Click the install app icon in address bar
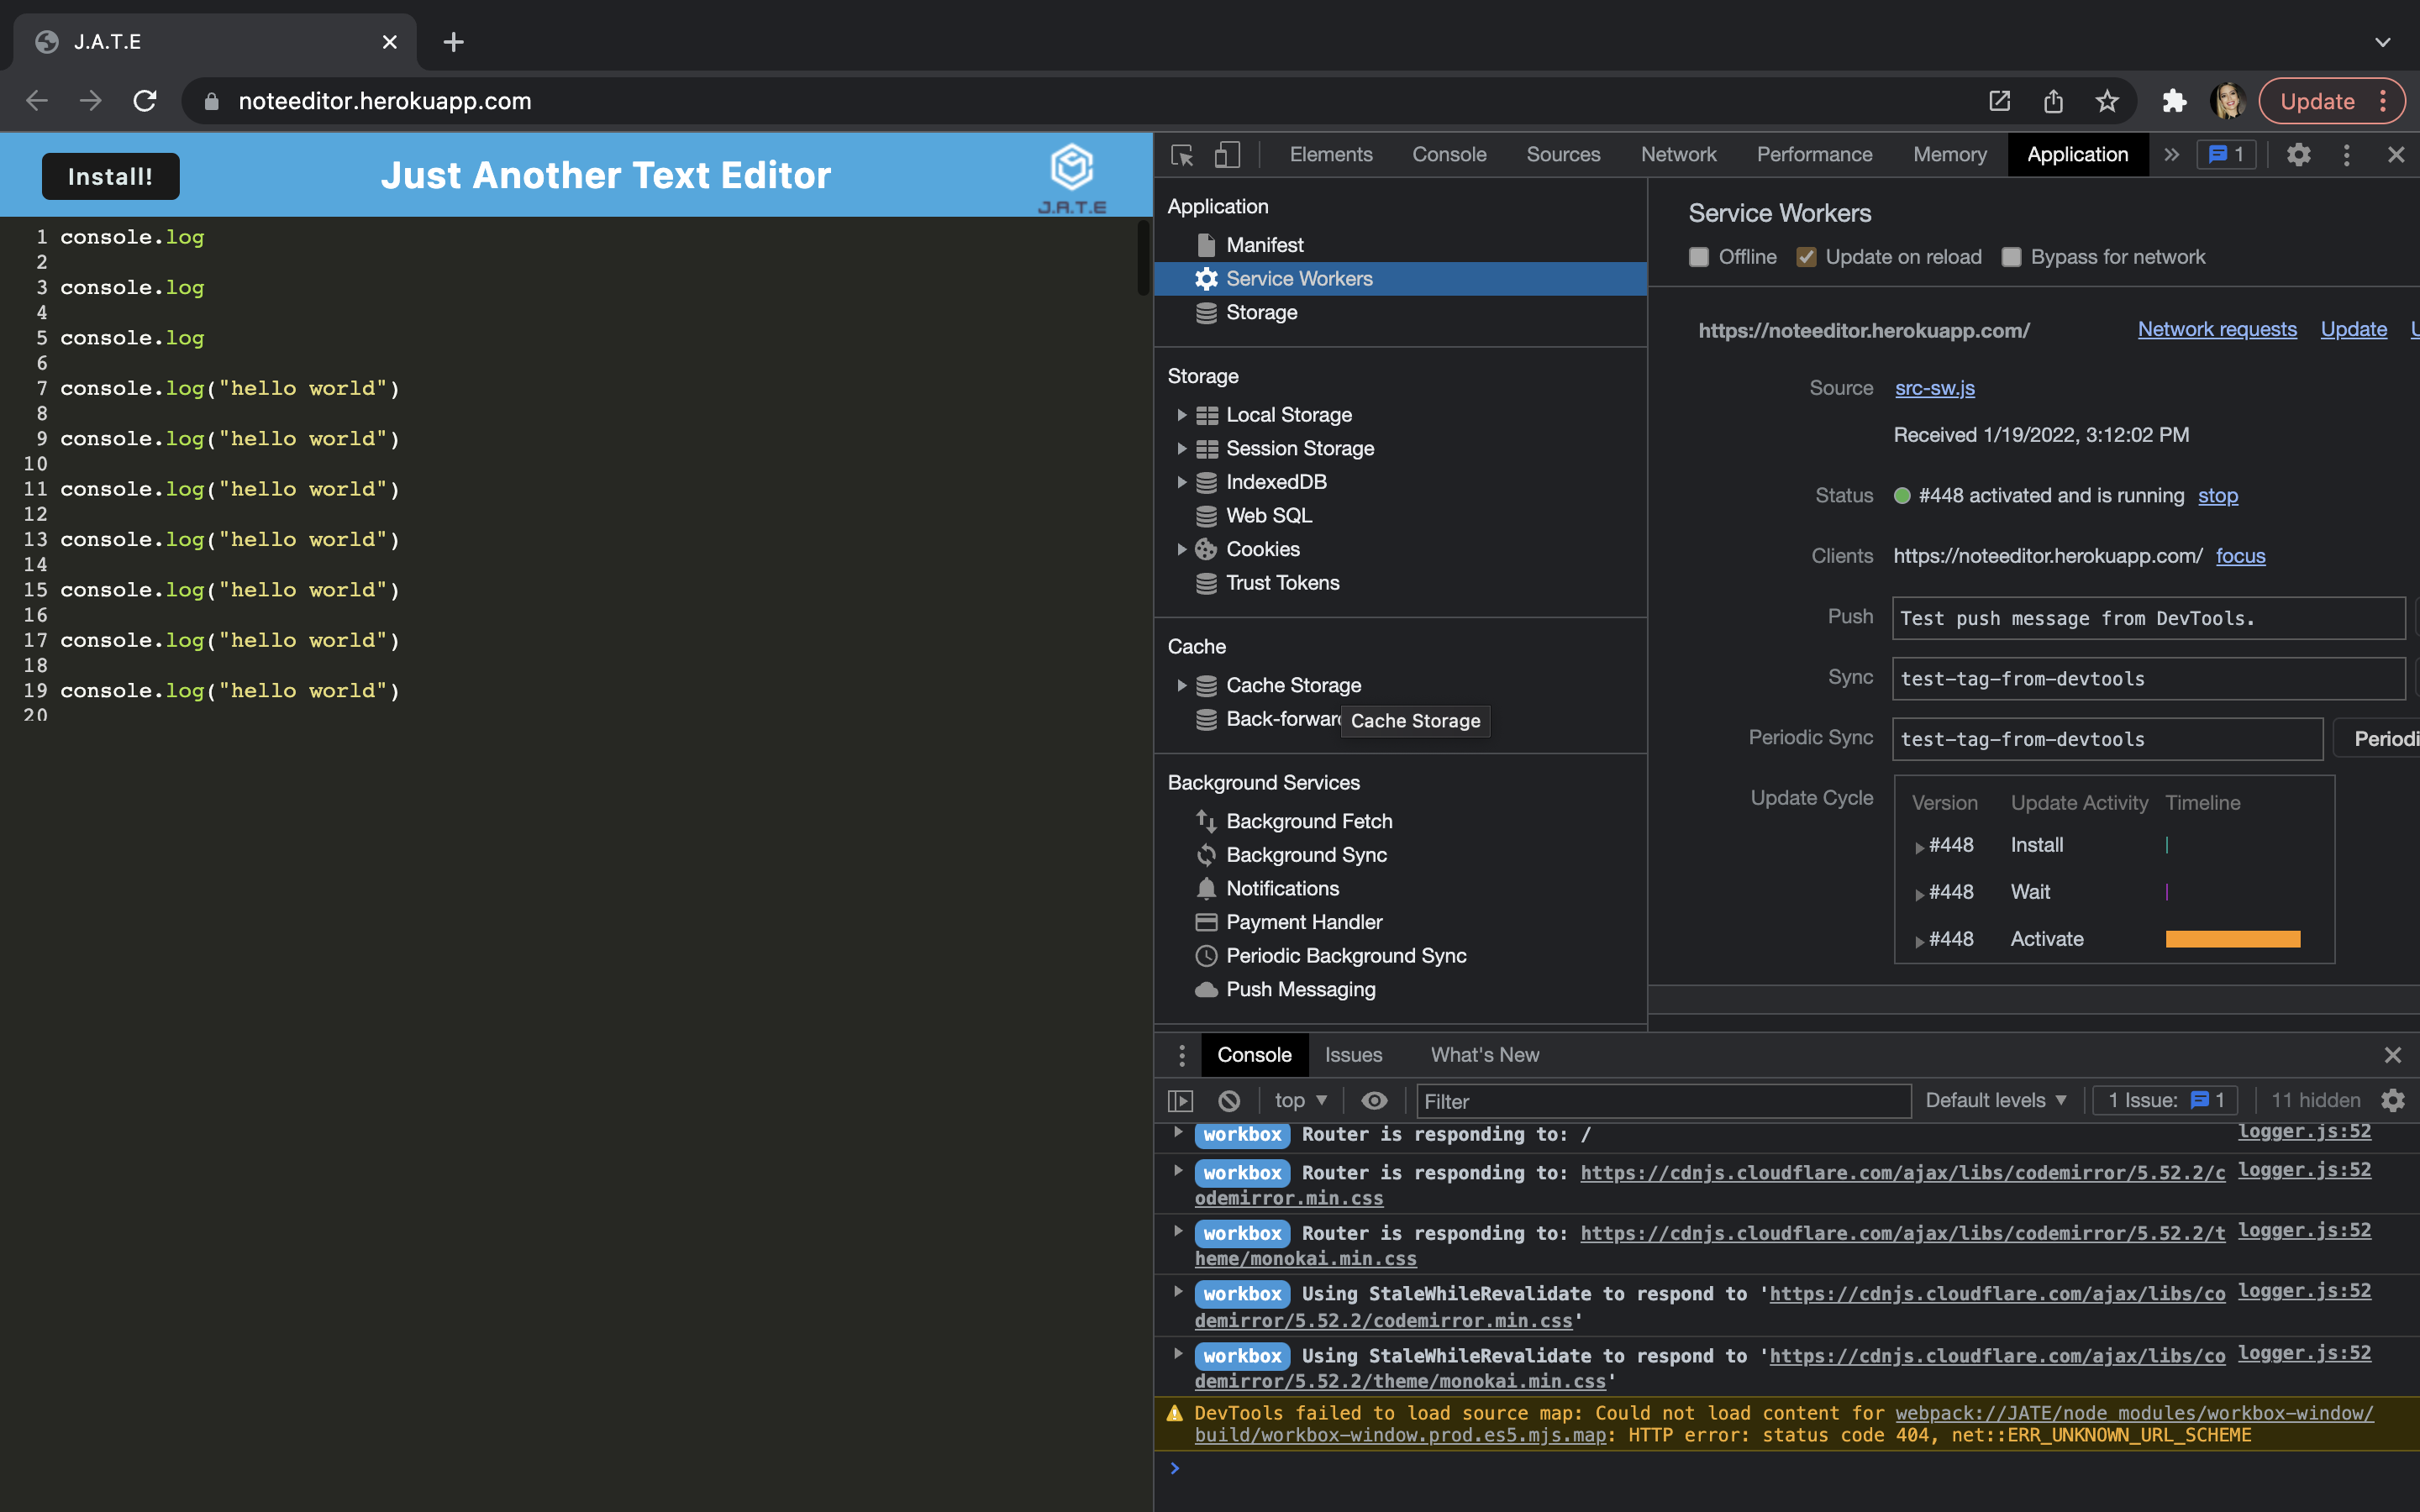Viewport: 2420px width, 1512px height. [1999, 101]
